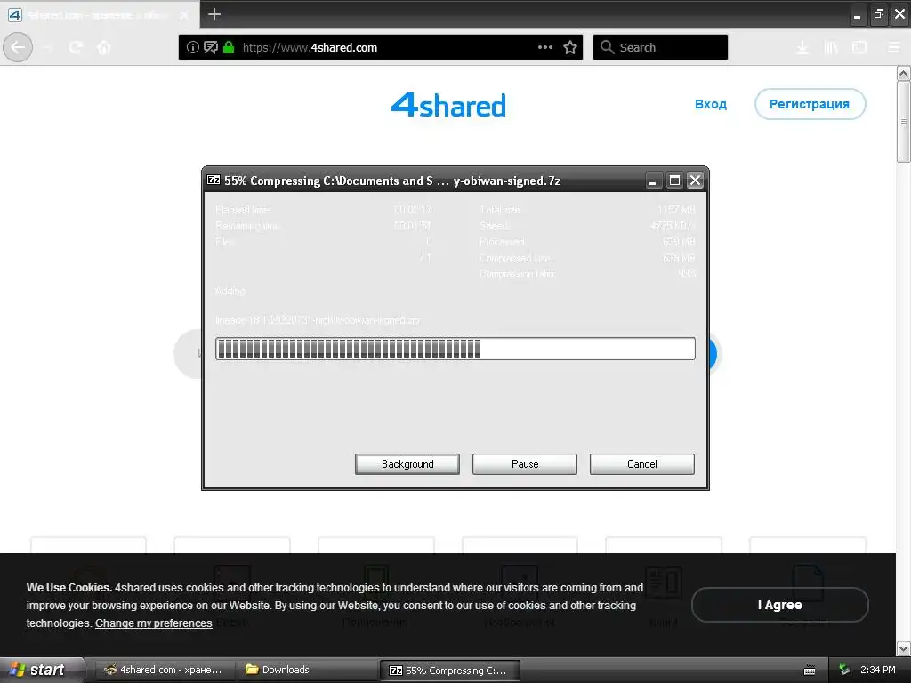The height and width of the screenshot is (683, 911).
Task: Click the 2:34 PM system clock
Action: pos(878,670)
